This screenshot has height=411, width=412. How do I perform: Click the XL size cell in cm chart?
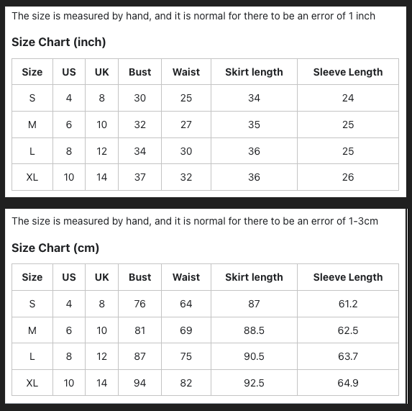(32, 383)
